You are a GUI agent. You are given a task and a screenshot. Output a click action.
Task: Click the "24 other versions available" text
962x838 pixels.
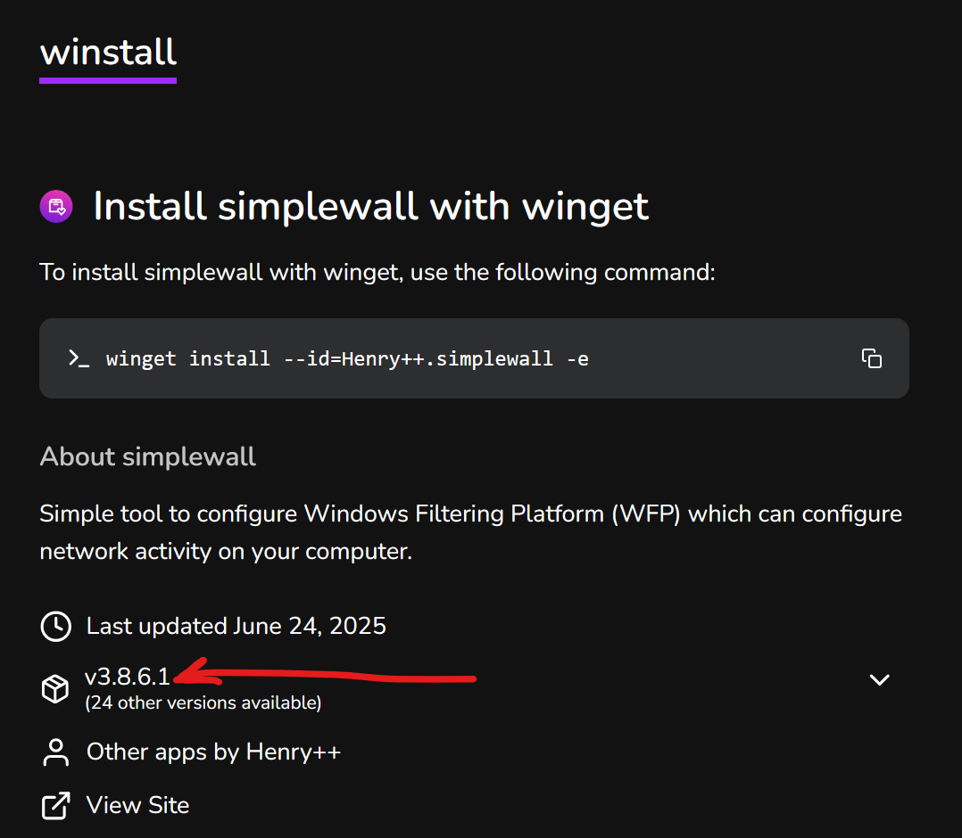(x=203, y=703)
